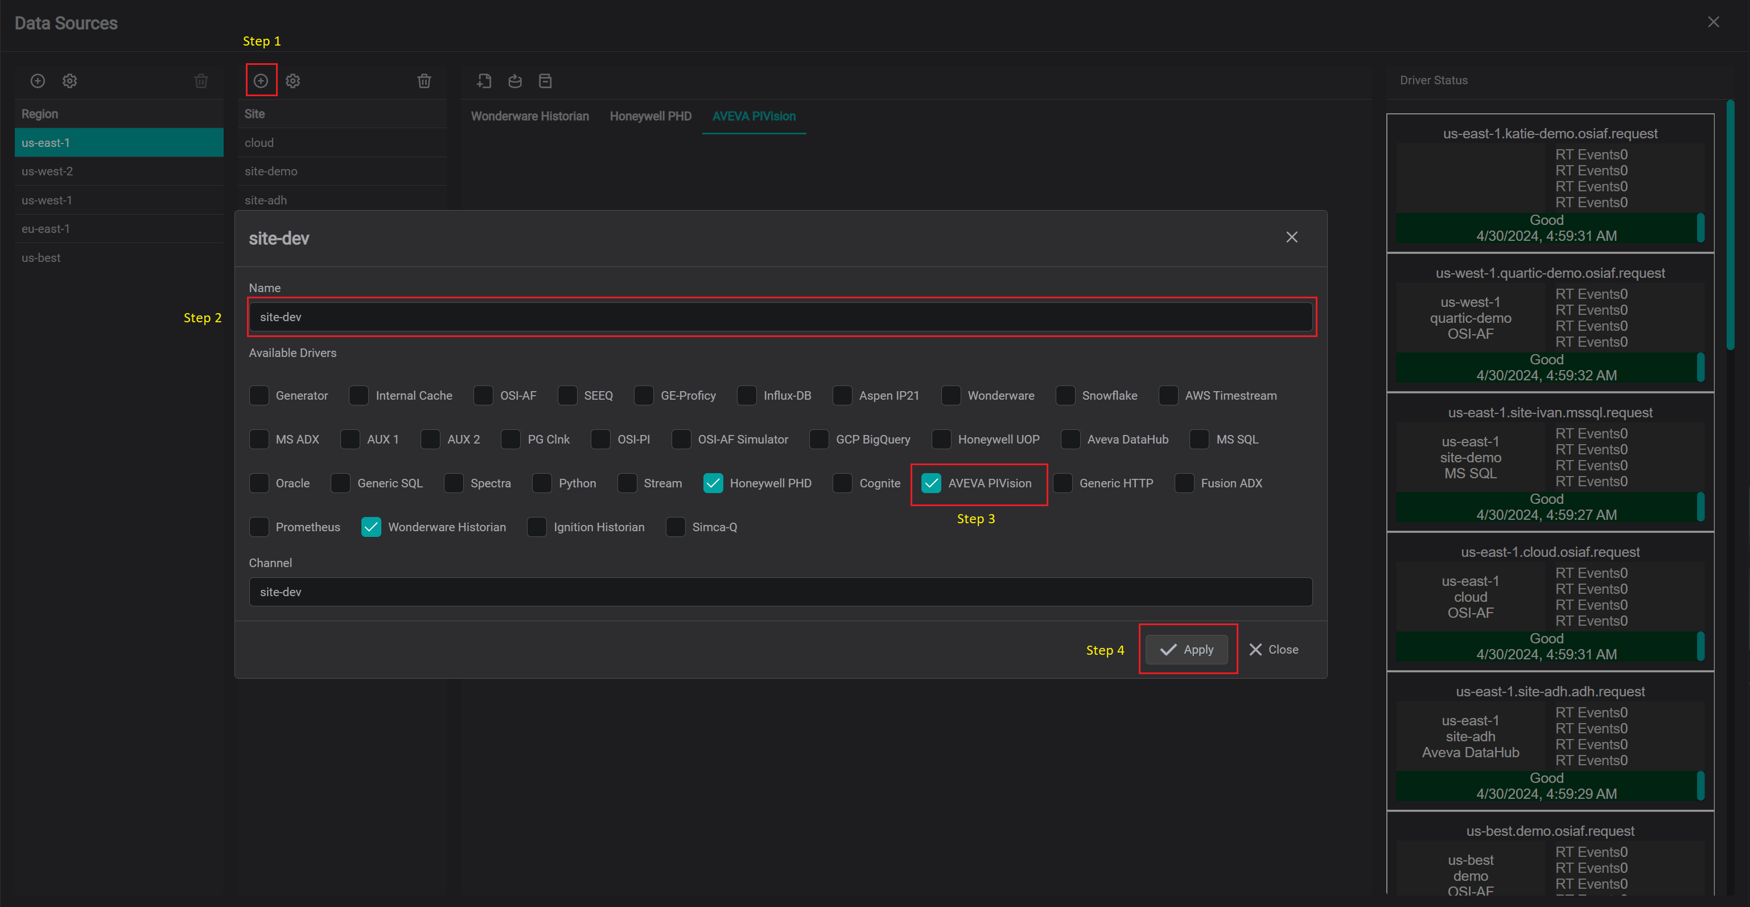This screenshot has height=907, width=1750.
Task: Delete the region with the trash icon
Action: coord(201,81)
